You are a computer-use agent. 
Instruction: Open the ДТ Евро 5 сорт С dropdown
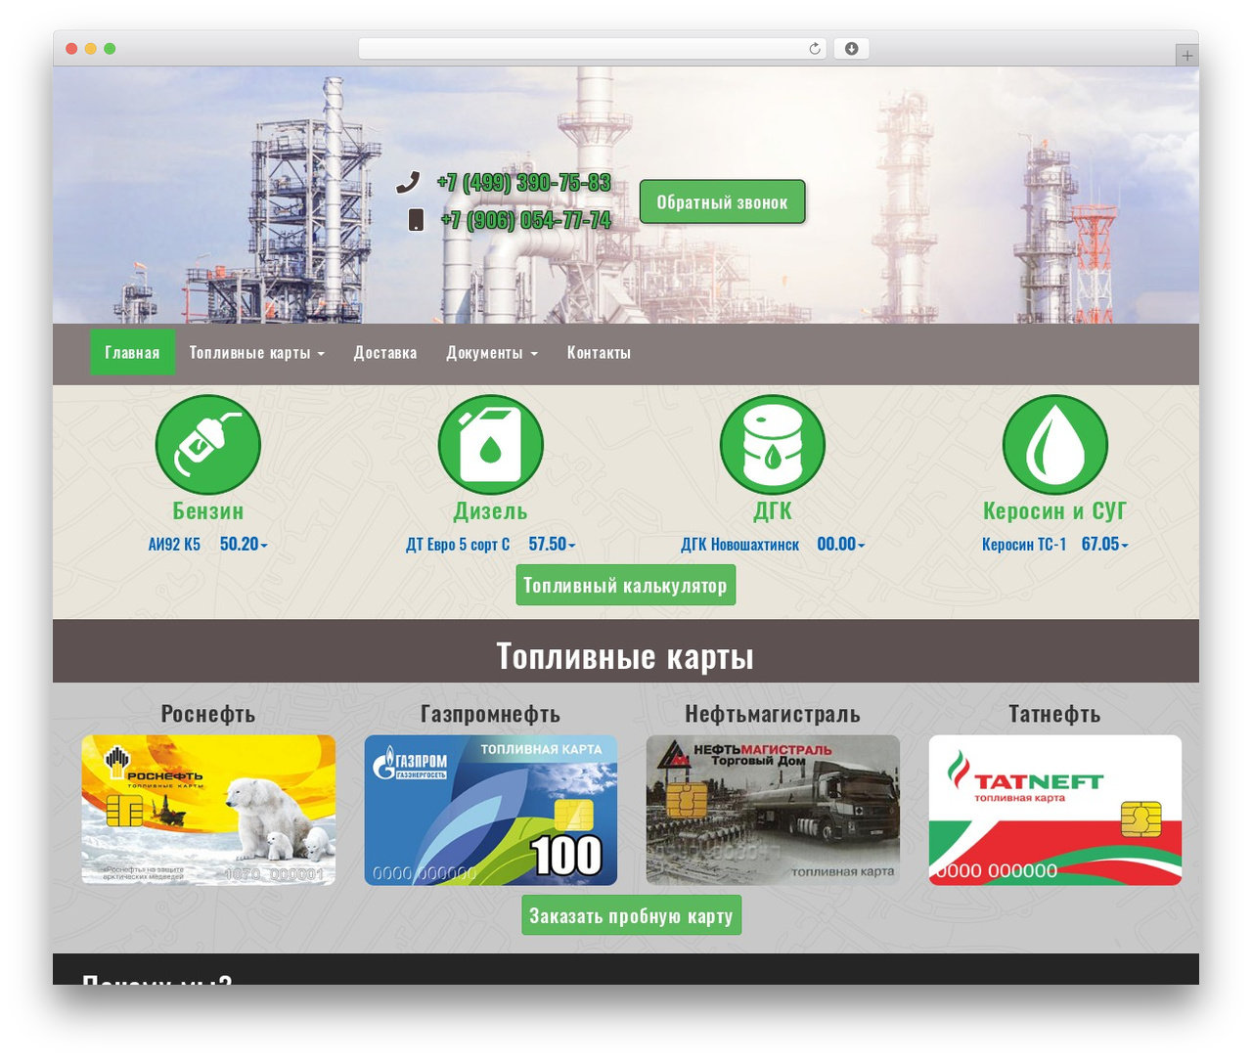pyautogui.click(x=490, y=545)
